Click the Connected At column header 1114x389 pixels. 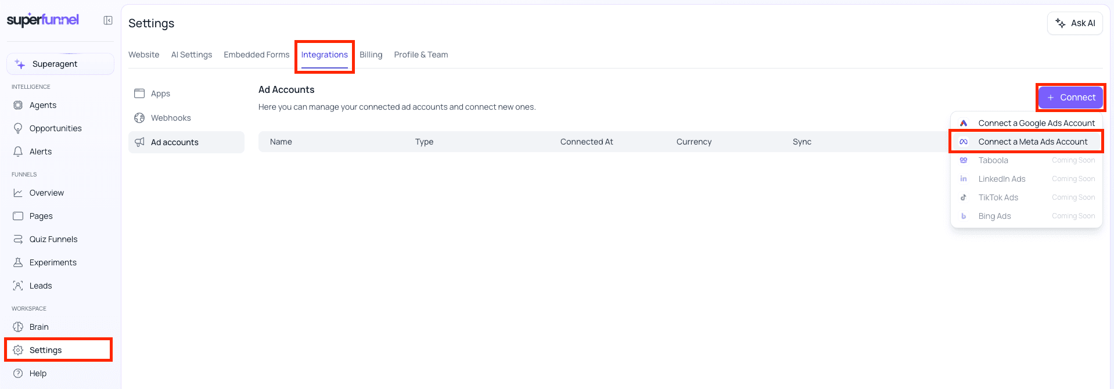(587, 142)
